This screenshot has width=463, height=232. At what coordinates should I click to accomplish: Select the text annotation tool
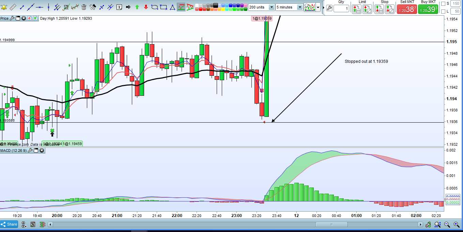tap(119, 7)
